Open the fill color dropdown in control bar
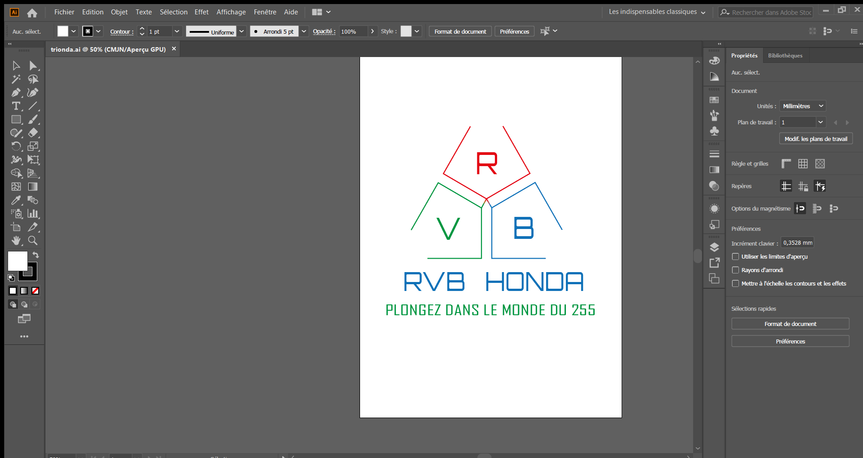Screen dimensions: 863x458 coord(73,31)
